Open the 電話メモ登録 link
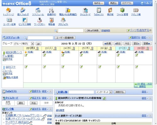Screen dimensions: 157x125 tap(12, 77)
